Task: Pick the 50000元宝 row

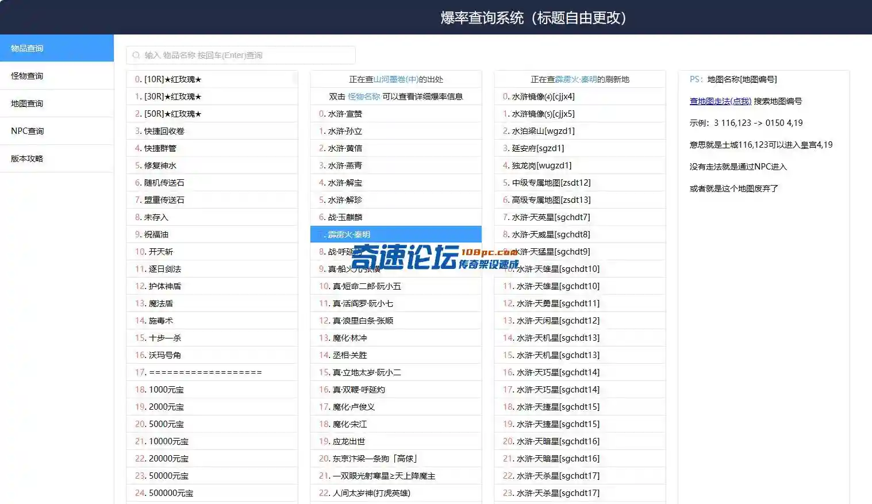Action: click(x=212, y=476)
